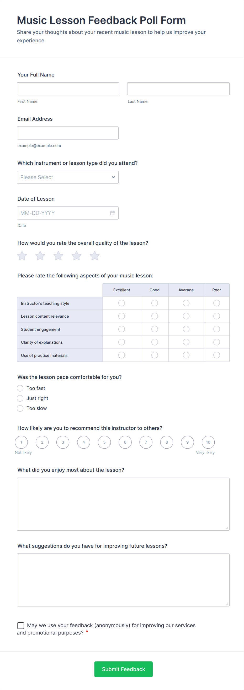Rate Lesson content relevance as Good

coord(155,316)
